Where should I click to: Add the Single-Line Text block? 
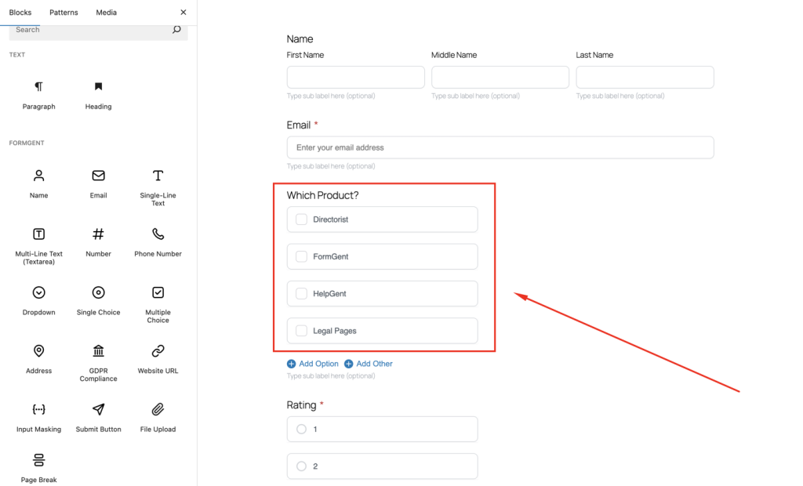158,188
